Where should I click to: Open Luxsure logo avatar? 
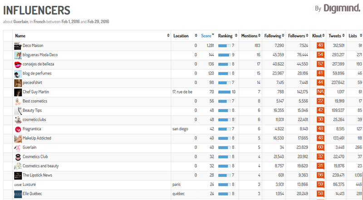point(18,185)
